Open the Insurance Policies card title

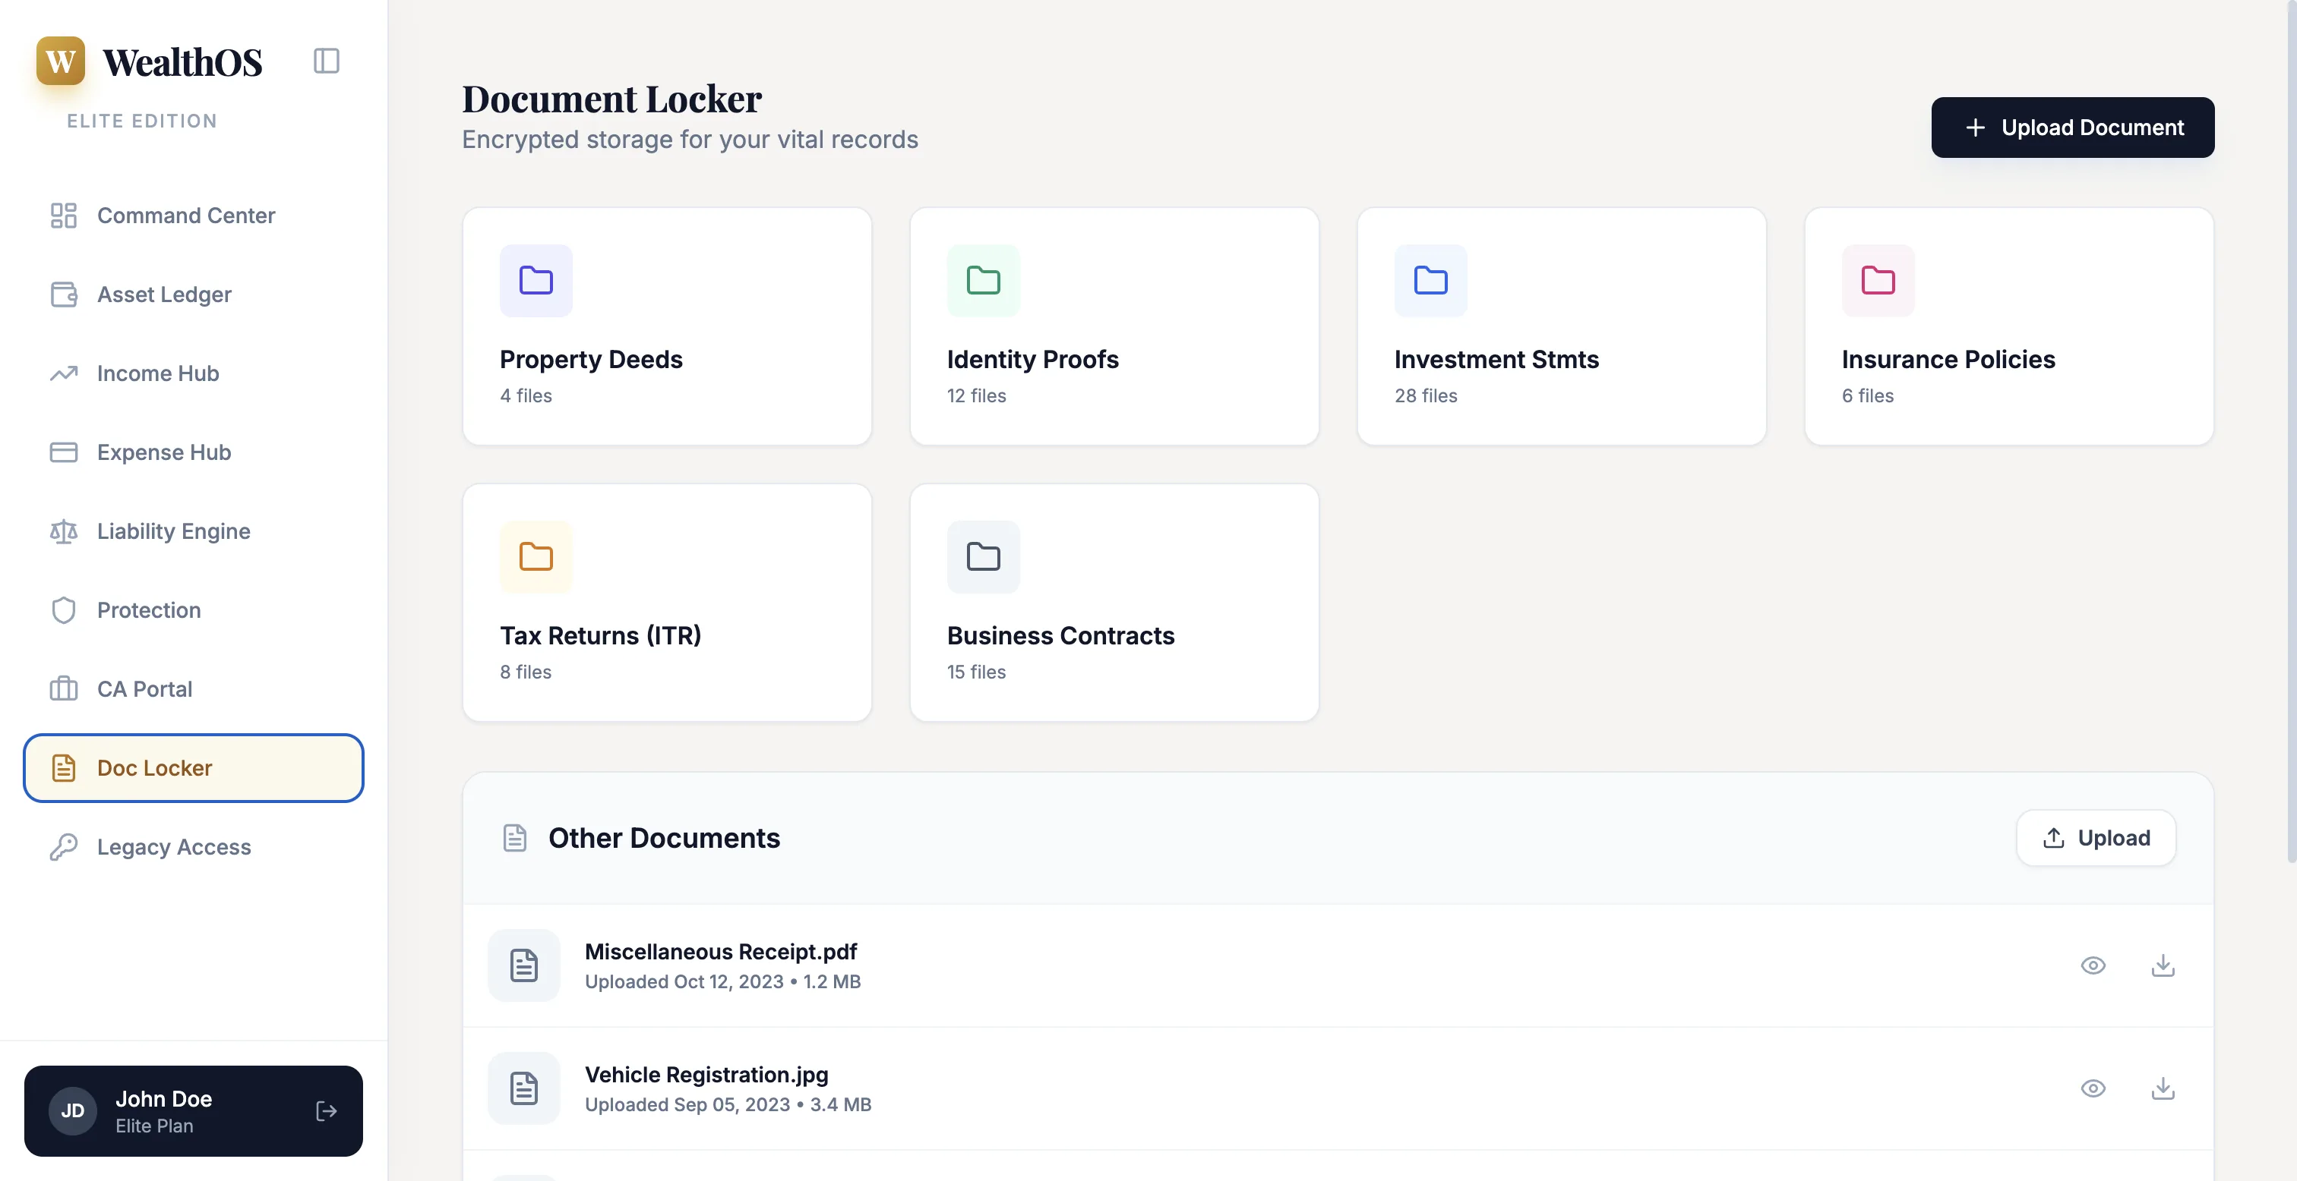pos(1948,359)
